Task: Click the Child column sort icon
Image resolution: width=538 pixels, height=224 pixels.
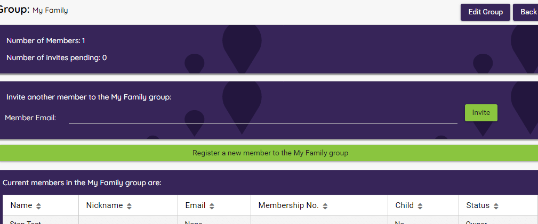Action: [420, 206]
